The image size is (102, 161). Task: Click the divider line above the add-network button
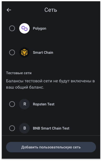51,135
